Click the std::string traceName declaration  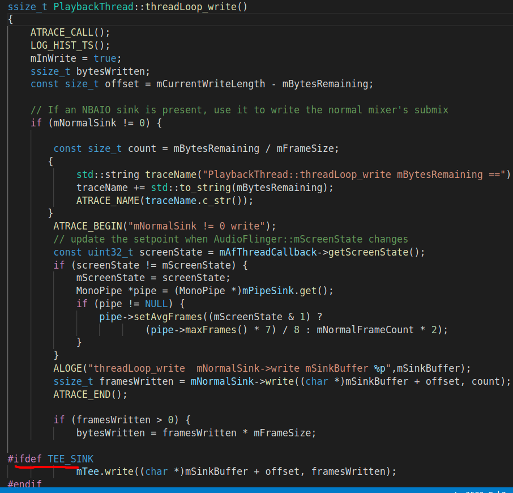coord(293,175)
